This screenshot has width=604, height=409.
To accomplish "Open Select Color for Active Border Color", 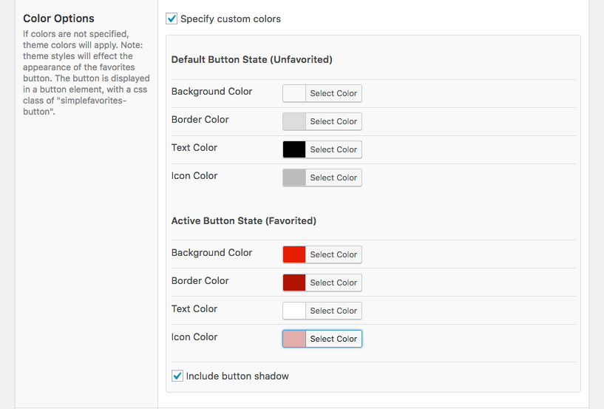I will 333,283.
